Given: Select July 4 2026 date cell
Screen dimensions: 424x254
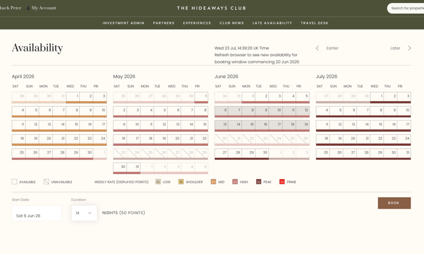Looking at the screenshot, I should pos(323,111).
